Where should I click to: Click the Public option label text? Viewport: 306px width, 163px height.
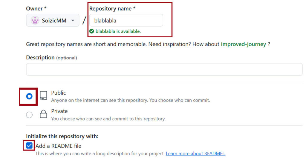click(58, 93)
